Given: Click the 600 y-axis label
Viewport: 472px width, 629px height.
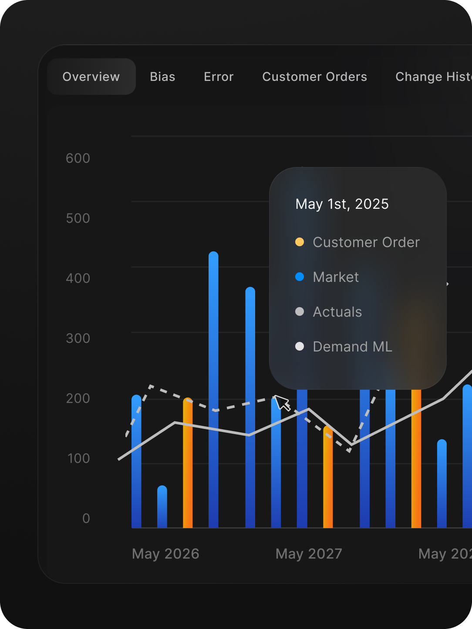Looking at the screenshot, I should point(78,158).
